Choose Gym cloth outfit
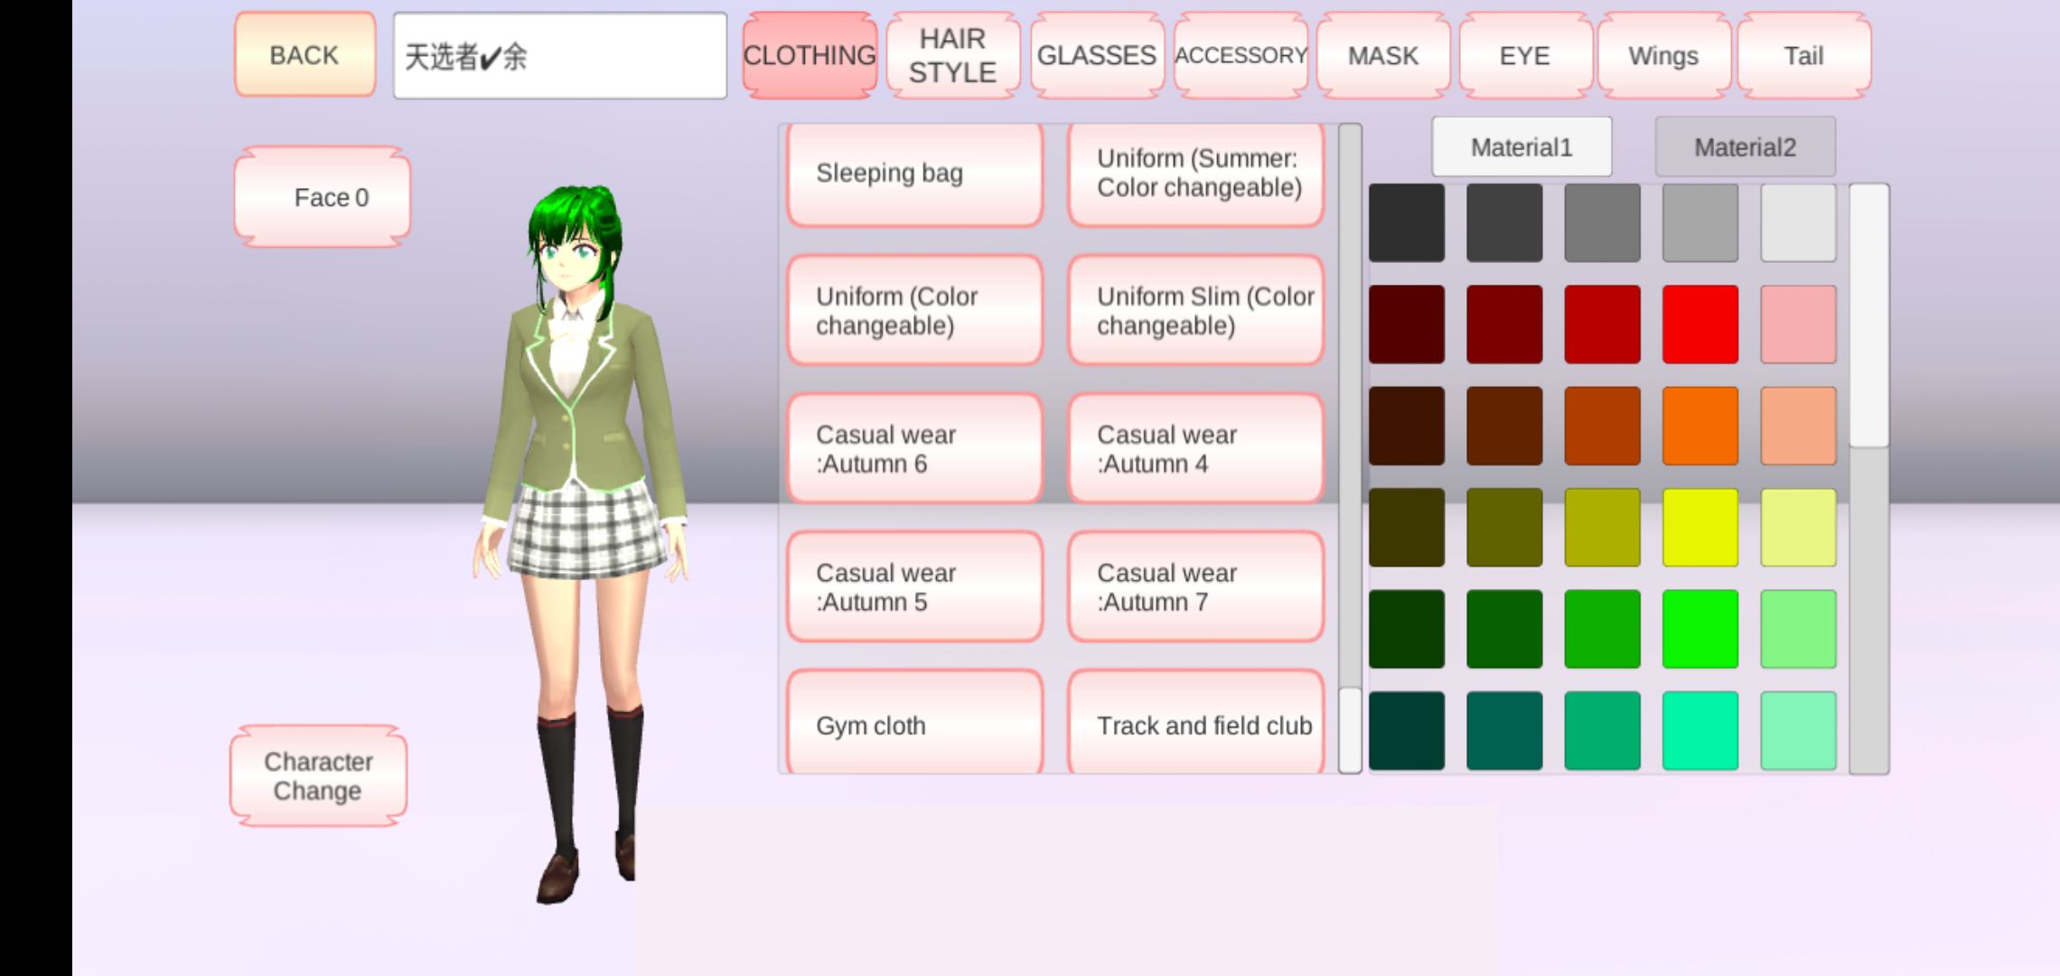 914,725
